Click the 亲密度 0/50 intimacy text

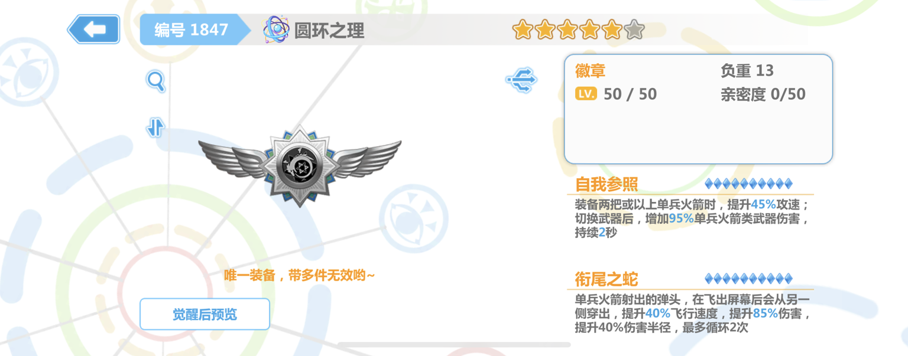763,94
